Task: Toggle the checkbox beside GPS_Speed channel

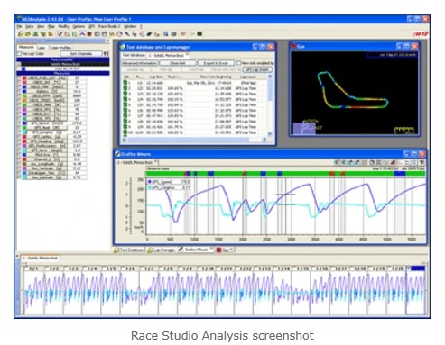Action: point(19,123)
